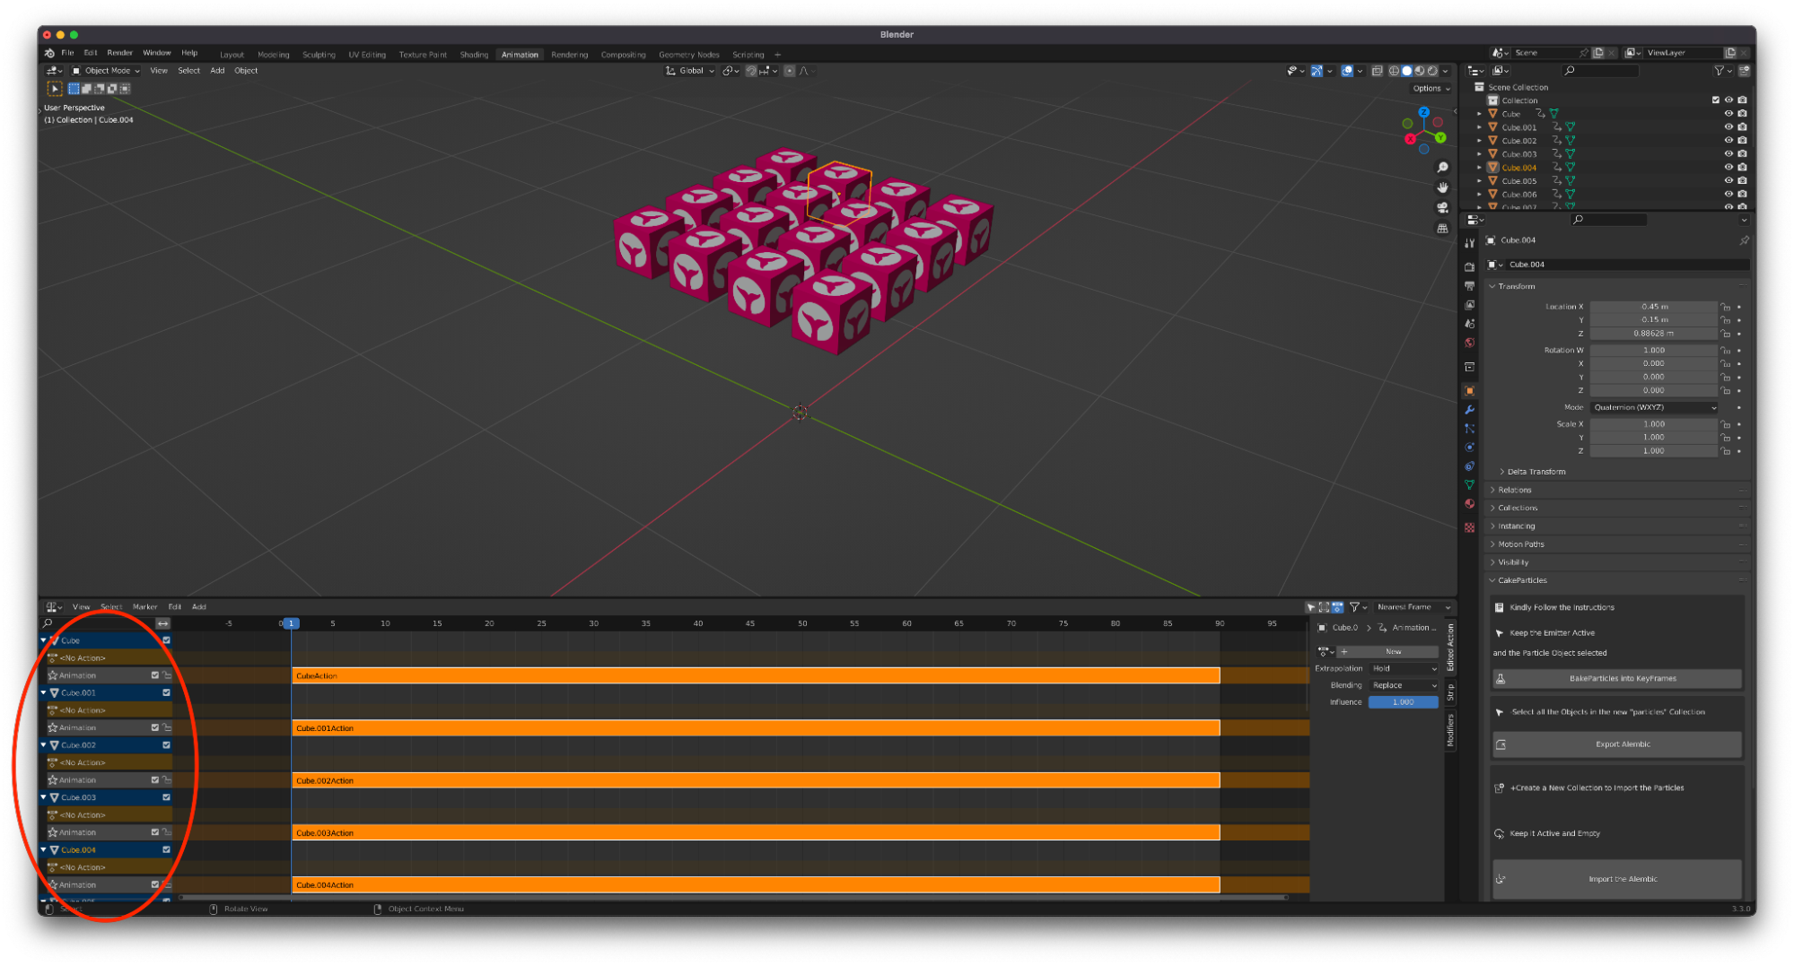Viewport: 1794px width, 966px height.
Task: Switch viewport to orthographic grid view
Action: 1442,229
